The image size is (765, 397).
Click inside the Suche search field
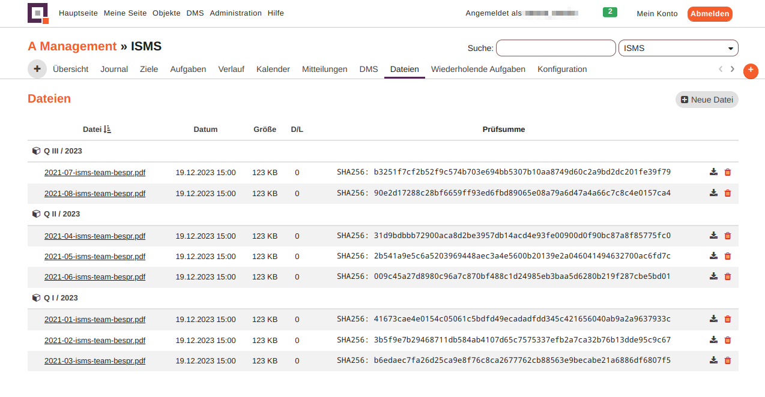click(x=555, y=48)
